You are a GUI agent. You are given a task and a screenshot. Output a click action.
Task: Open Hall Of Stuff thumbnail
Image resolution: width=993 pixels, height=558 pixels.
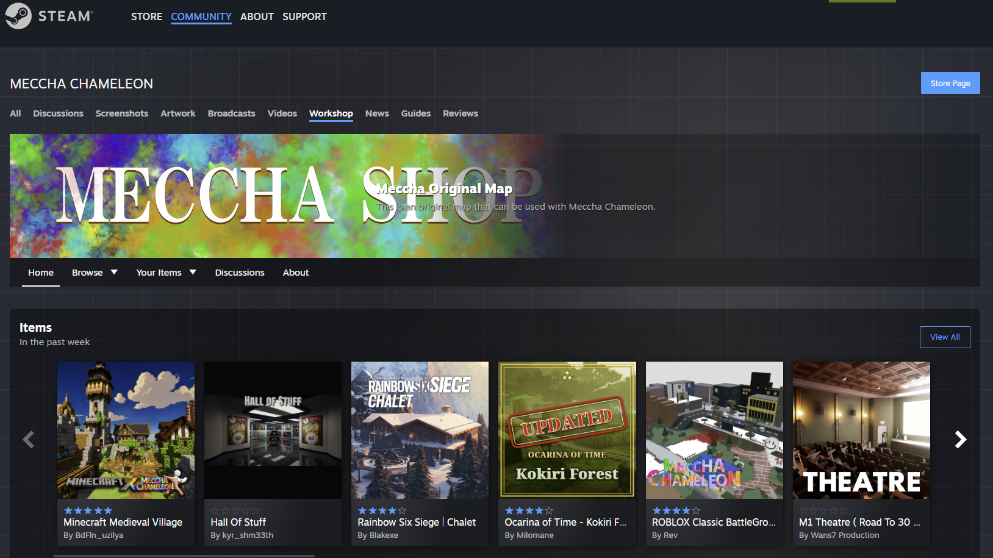tap(273, 430)
